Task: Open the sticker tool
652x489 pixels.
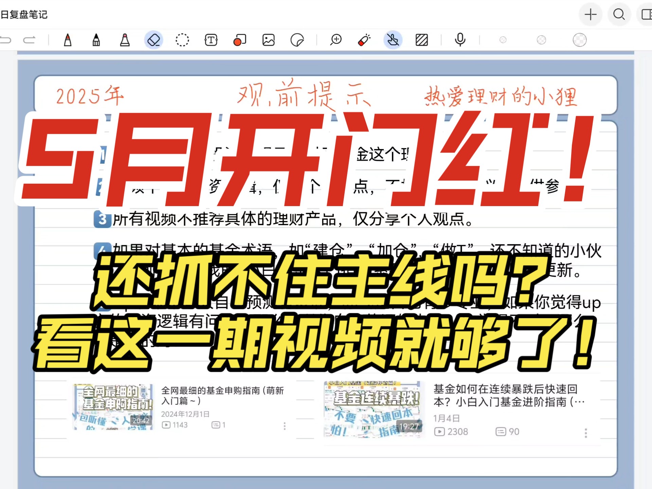Action: 297,40
